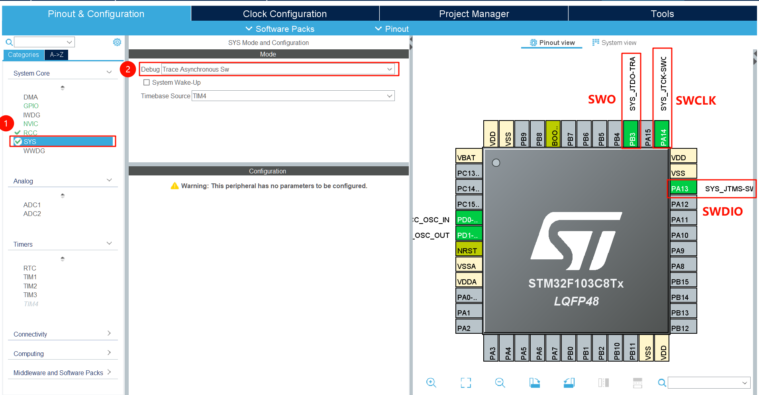The height and width of the screenshot is (395, 759).
Task: Select the Categories tab
Action: [x=24, y=54]
